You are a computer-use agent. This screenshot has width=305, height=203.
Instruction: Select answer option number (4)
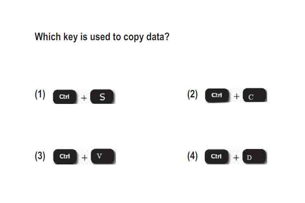tap(192, 156)
